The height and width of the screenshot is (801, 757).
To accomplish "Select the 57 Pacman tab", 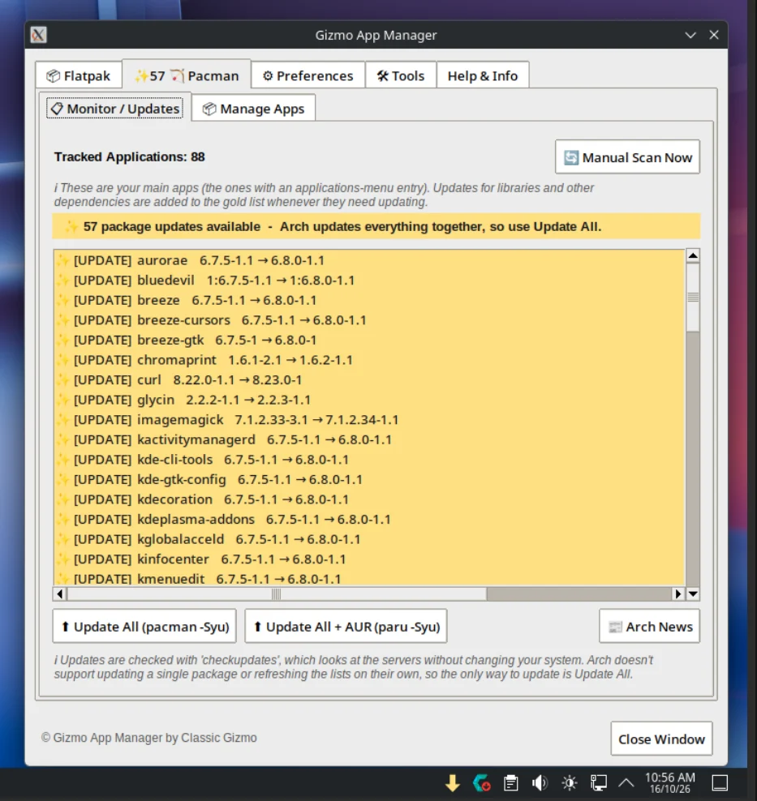I will coord(187,75).
